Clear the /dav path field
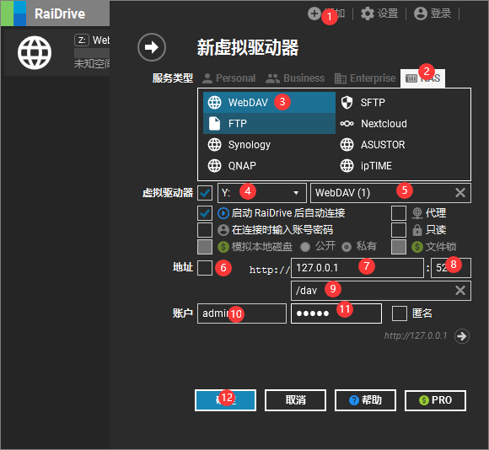Screen dimensions: 489x450 tap(460, 291)
